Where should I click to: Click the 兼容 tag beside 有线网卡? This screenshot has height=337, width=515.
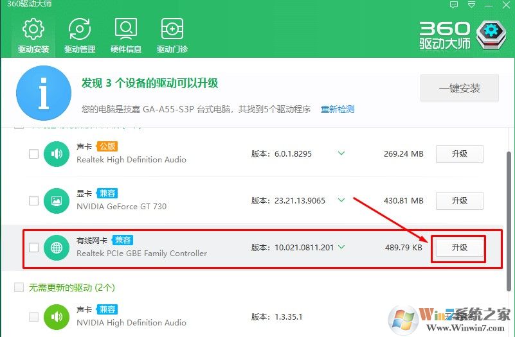coord(123,240)
